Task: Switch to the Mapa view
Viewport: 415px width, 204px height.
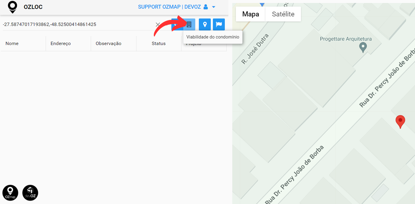Action: click(x=250, y=14)
